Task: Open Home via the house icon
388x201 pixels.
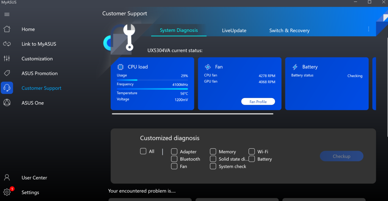Action: tap(7, 29)
